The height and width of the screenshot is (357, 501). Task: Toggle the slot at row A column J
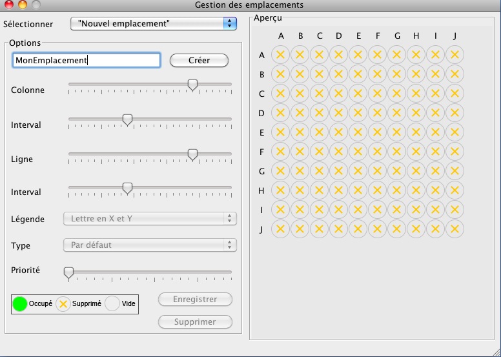[455, 55]
